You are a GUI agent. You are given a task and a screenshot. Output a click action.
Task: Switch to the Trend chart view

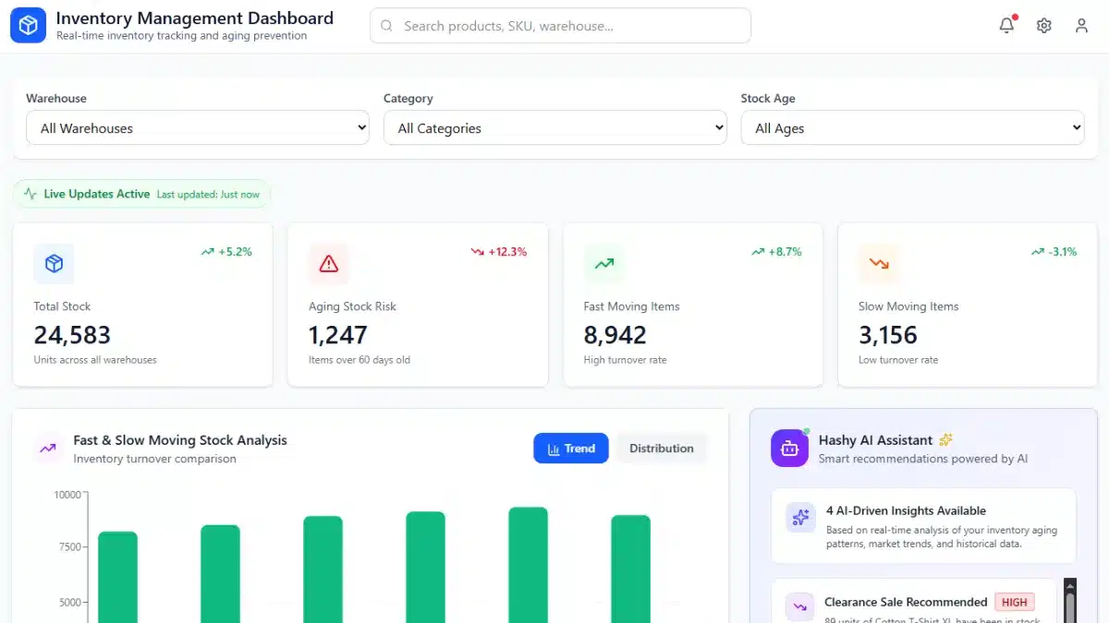570,449
